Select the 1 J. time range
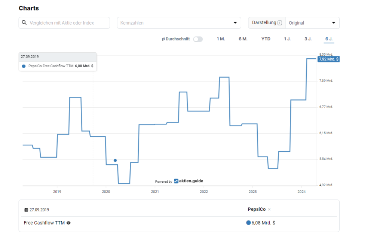383x235 pixels. [287, 39]
